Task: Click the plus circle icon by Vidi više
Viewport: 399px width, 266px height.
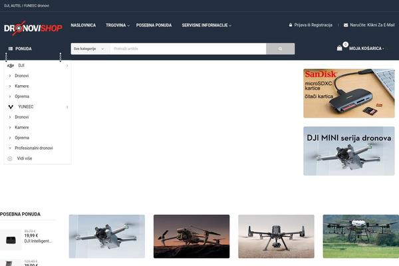Action: pos(10,158)
